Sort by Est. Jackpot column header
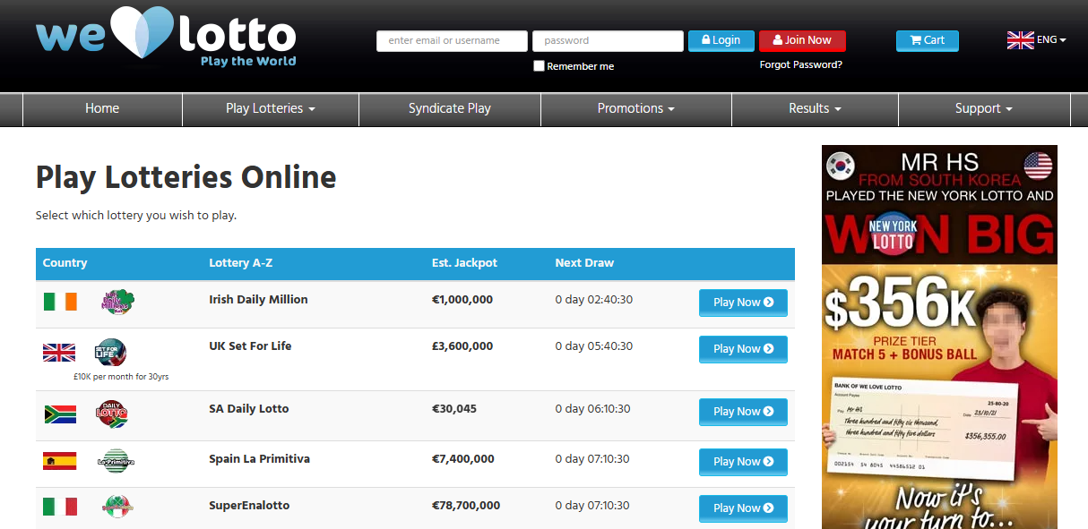 point(464,263)
